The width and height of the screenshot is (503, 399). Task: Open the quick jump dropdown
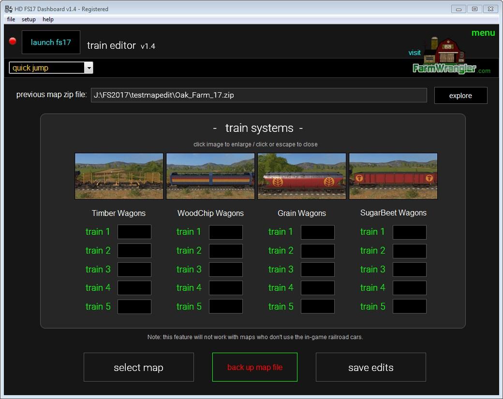click(x=89, y=68)
